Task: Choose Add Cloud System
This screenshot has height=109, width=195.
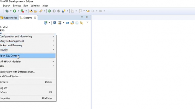Action: 28,76
